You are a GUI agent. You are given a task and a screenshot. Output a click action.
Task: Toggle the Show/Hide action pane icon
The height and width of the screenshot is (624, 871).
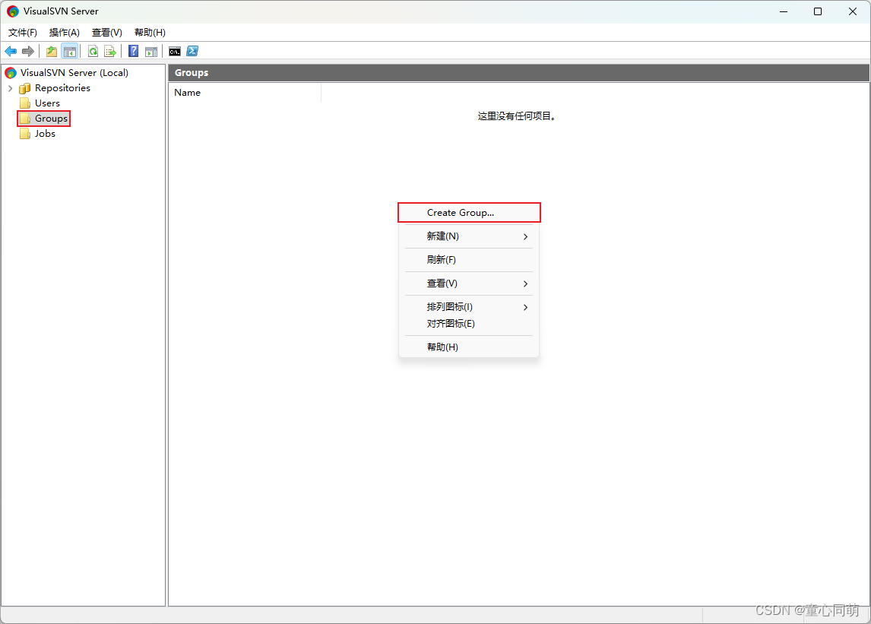[x=151, y=51]
